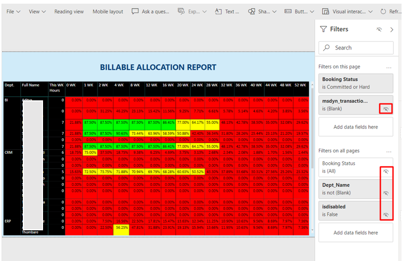402x261 pixels.
Task: Click the CRM department row label
Action: 8,152
